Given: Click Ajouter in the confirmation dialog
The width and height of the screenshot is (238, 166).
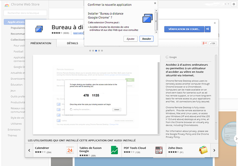Looking at the screenshot, I should (x=130, y=39).
